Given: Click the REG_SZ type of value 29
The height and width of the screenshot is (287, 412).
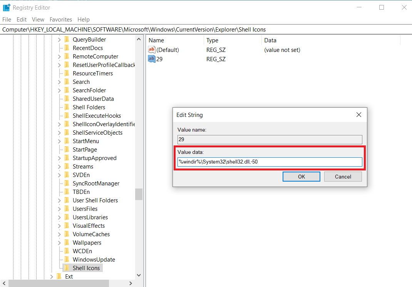Looking at the screenshot, I should pos(216,59).
